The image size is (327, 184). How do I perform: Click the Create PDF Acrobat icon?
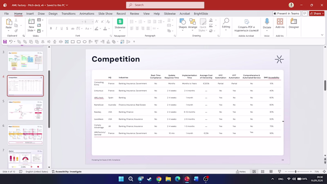247,22
